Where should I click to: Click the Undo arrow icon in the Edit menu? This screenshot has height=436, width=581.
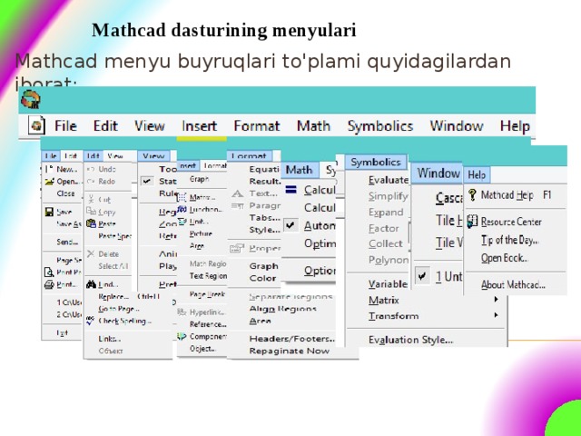pyautogui.click(x=91, y=169)
